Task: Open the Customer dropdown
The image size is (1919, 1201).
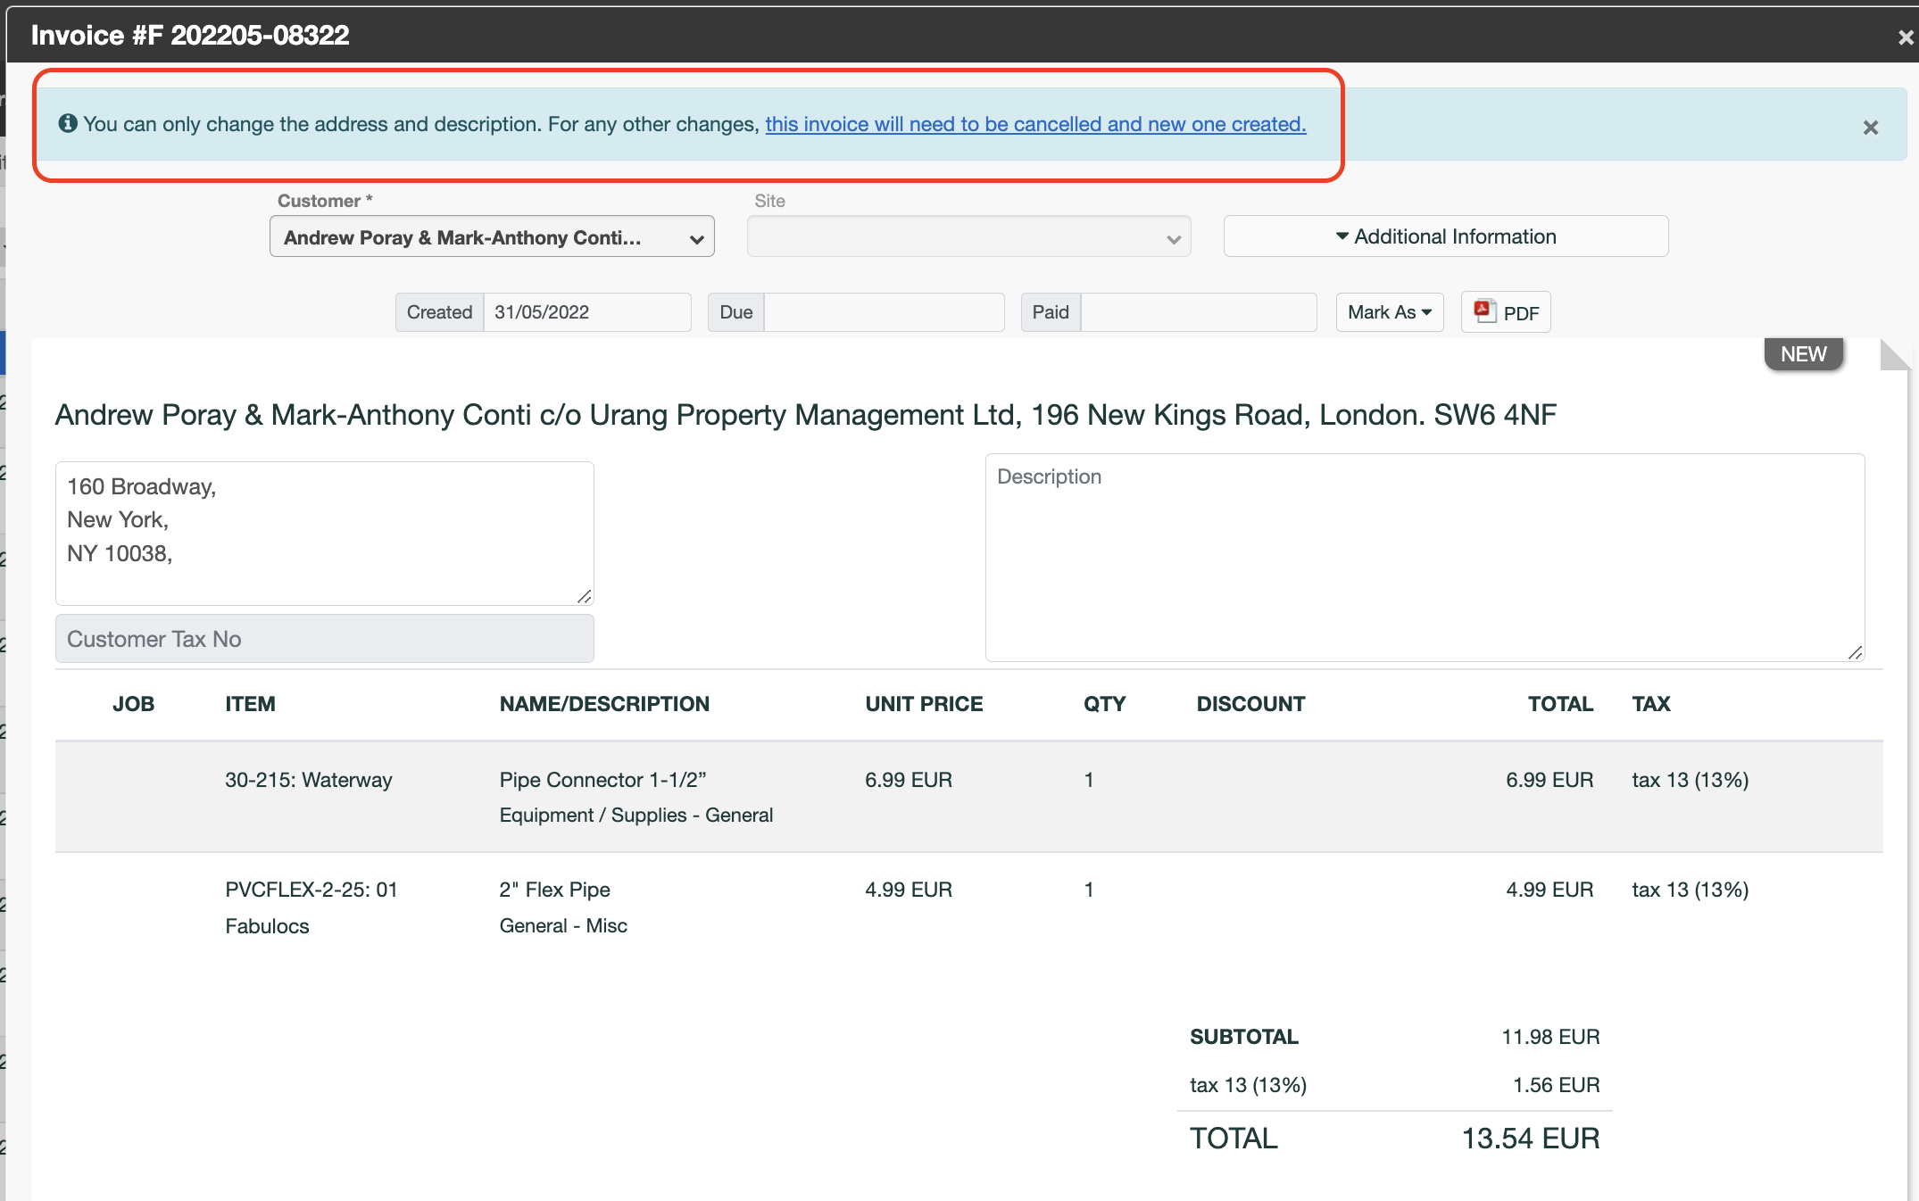Action: pyautogui.click(x=492, y=237)
